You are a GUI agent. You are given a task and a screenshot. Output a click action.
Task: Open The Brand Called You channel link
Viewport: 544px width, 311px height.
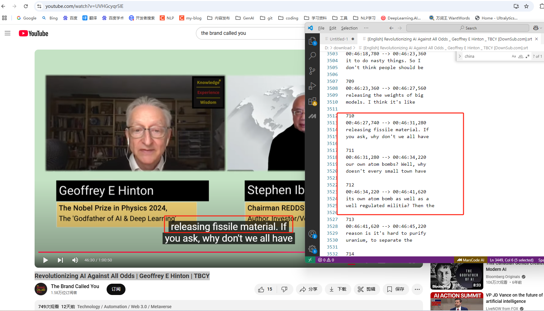point(75,286)
